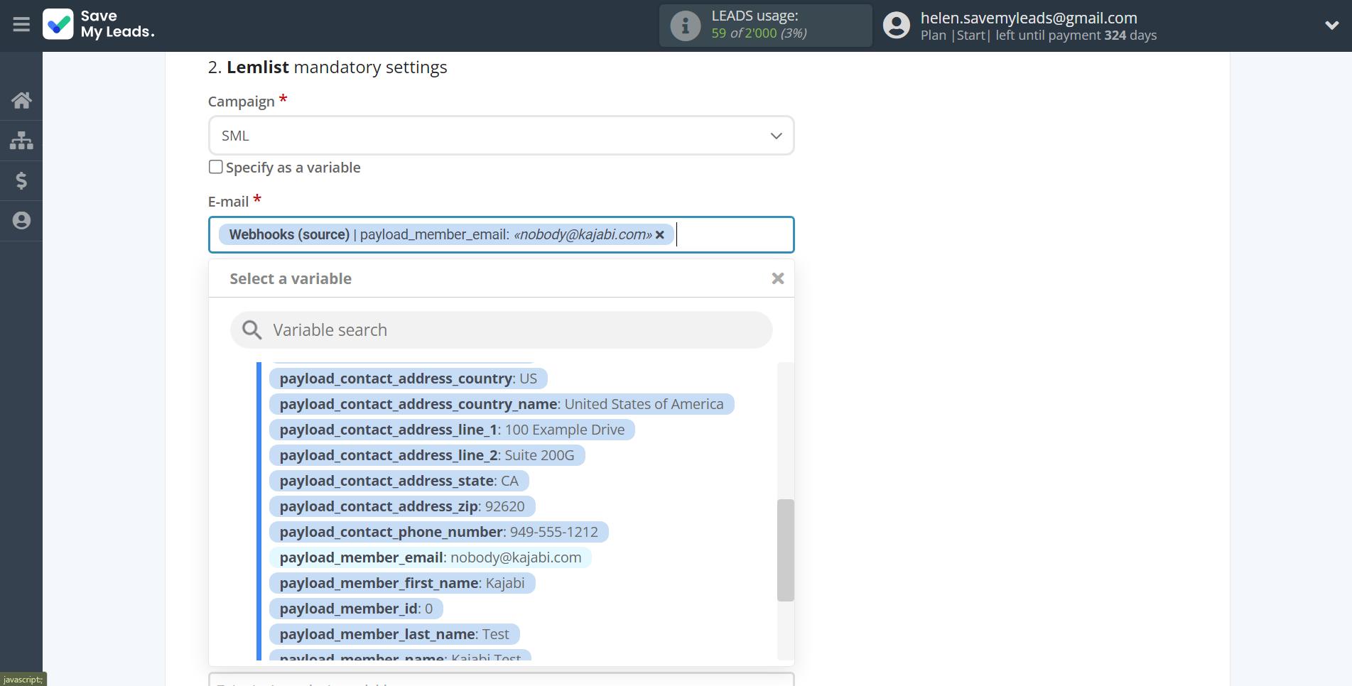Select payload_contact_address_line_2 variable
Viewport: 1352px width, 686px height.
pyautogui.click(x=427, y=455)
